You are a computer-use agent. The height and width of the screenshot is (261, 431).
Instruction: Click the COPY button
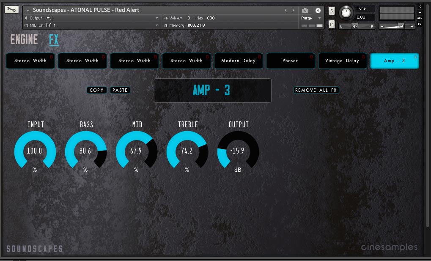tap(97, 90)
